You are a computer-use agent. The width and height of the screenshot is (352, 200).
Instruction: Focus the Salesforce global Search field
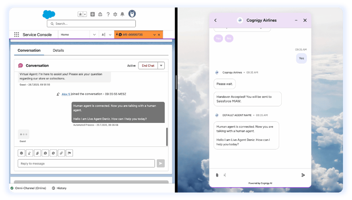click(x=91, y=24)
